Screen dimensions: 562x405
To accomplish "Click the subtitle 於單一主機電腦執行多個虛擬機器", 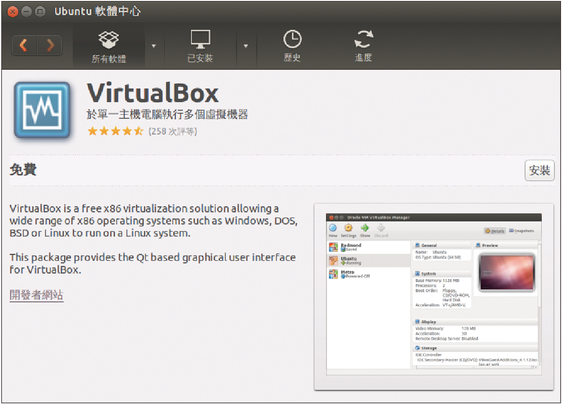I will 167,115.
